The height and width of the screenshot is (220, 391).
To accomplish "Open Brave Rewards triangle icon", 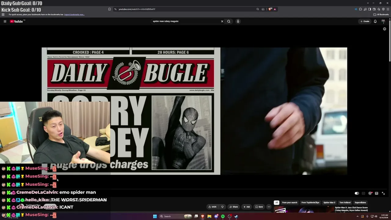I will pos(275,9).
